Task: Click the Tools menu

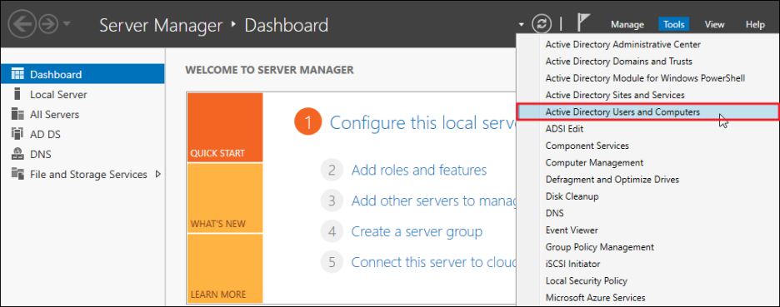Action: click(674, 24)
